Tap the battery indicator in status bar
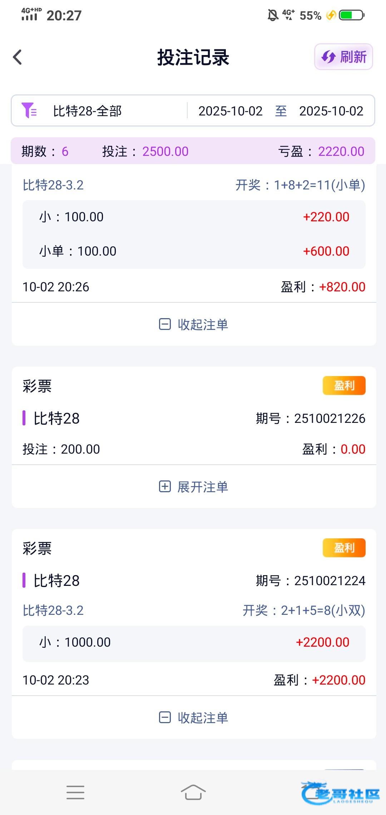The height and width of the screenshot is (815, 386). (351, 15)
